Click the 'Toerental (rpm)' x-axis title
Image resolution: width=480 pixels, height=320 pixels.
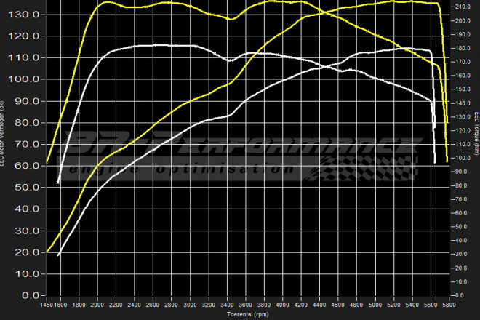coord(247,313)
